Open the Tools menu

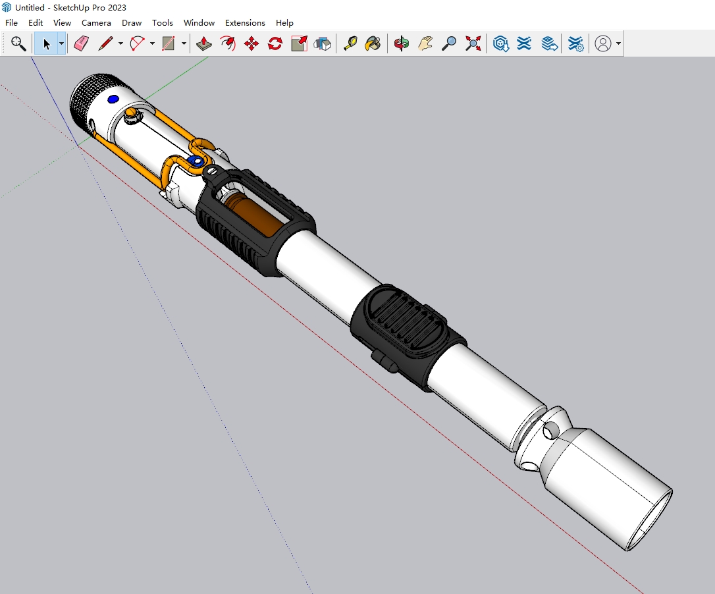(x=163, y=23)
